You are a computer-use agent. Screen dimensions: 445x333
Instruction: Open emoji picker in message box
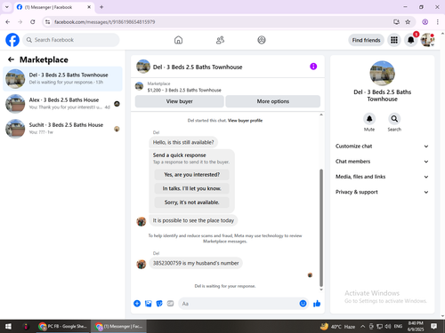click(303, 304)
